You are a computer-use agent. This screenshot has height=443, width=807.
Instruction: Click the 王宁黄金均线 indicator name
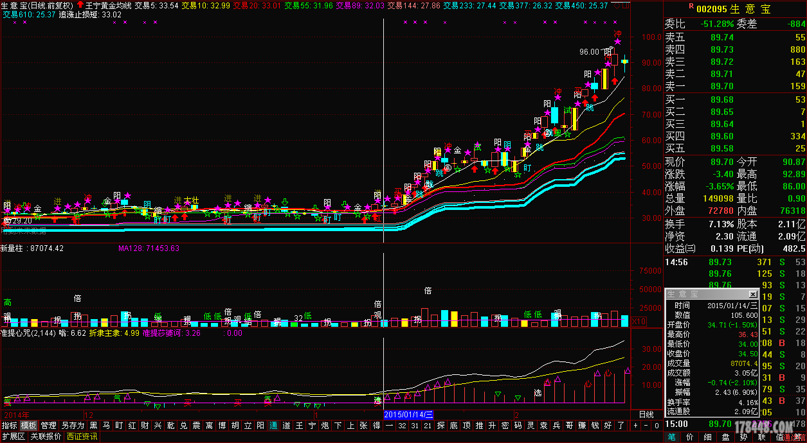click(108, 5)
